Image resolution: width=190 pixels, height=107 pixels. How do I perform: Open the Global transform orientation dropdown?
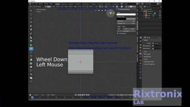pyautogui.click(x=91, y=7)
